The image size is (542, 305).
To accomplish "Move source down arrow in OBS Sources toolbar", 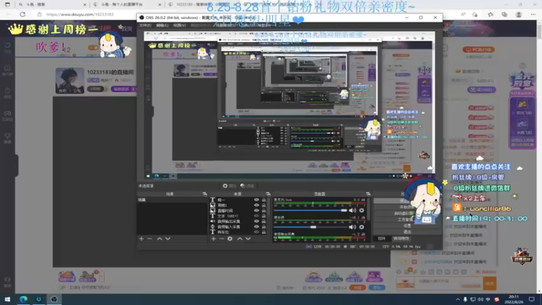I will coord(248,239).
